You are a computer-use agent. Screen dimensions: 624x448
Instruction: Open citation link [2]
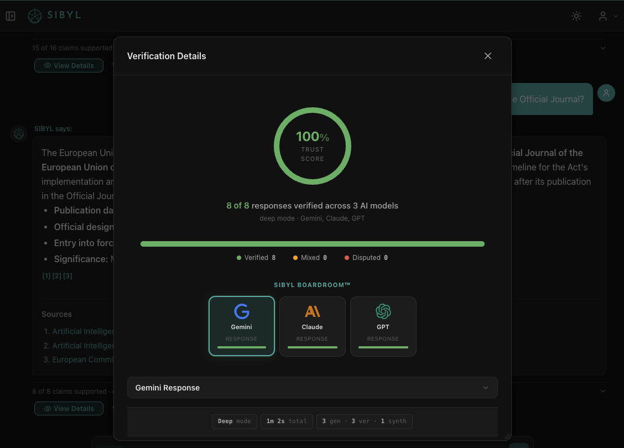point(57,276)
